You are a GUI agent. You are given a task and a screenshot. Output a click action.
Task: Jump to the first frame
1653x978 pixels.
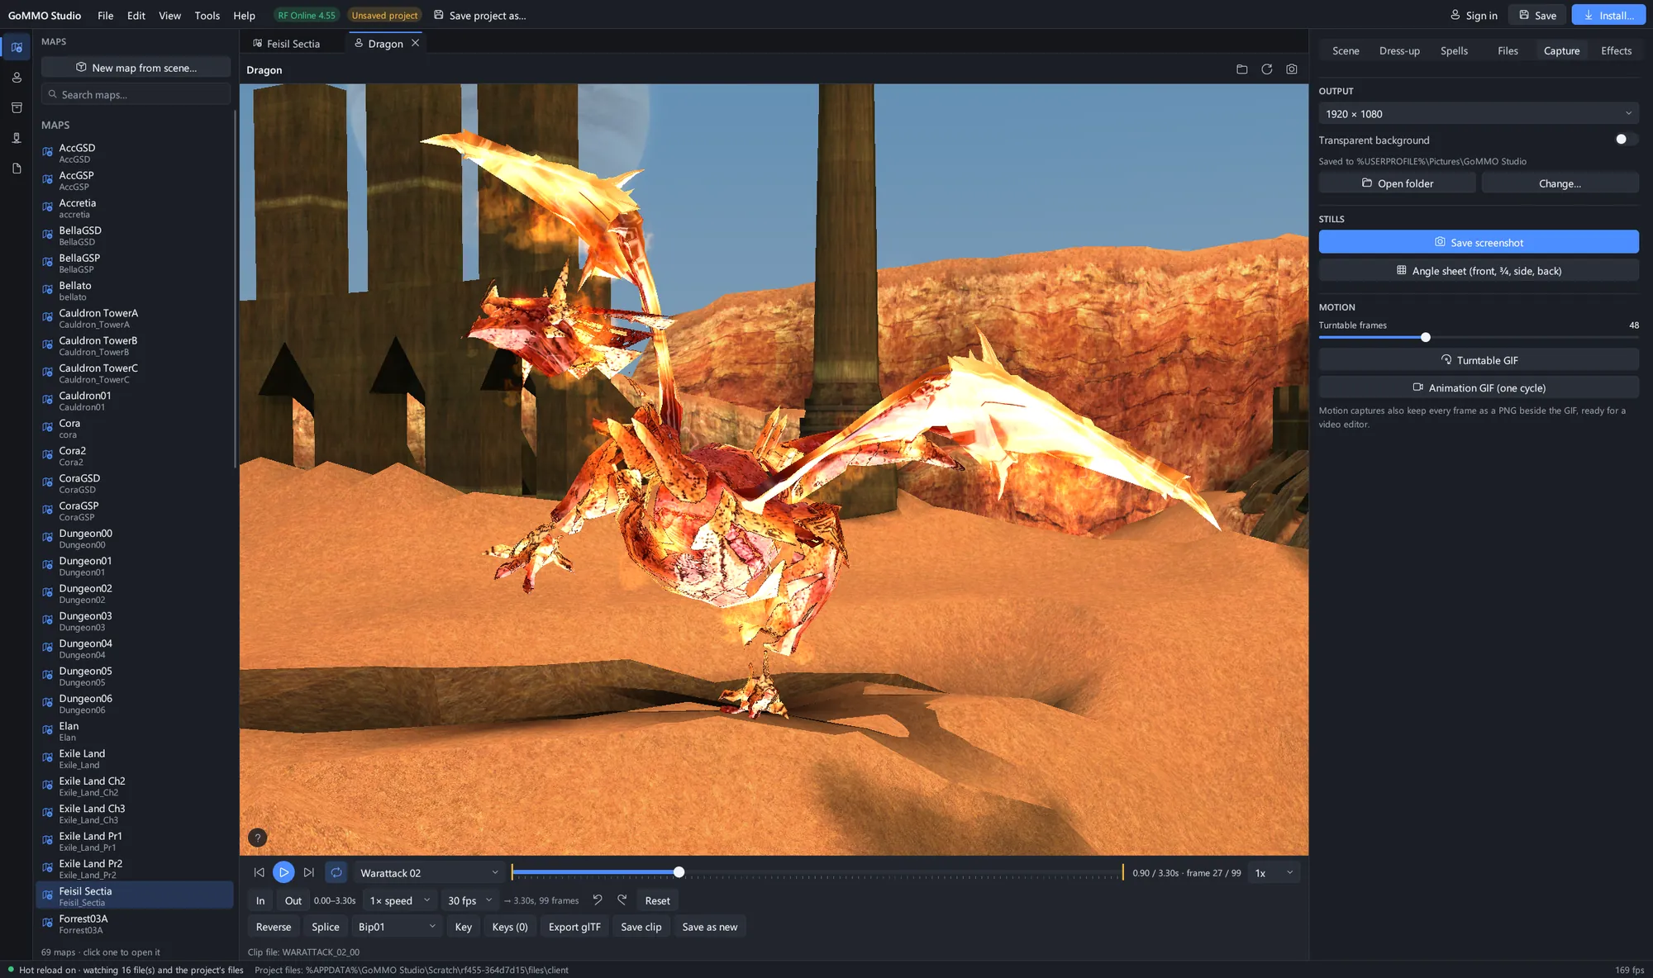259,872
